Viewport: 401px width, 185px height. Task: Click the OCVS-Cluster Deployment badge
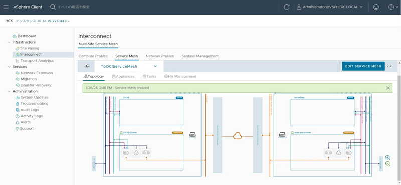(x=177, y=133)
